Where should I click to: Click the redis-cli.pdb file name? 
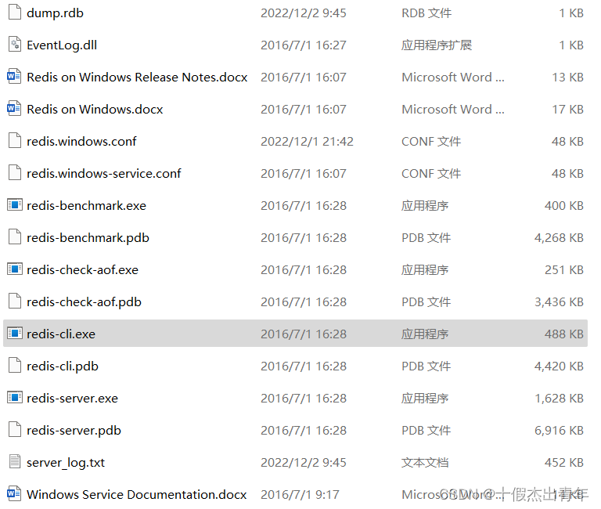63,366
